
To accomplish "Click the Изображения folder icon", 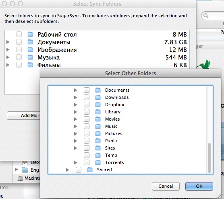I will point(30,49).
